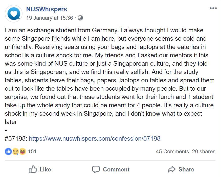The width and height of the screenshot is (221, 177).
Task: Click the curved share arrow icon
Action: coord(172,169)
